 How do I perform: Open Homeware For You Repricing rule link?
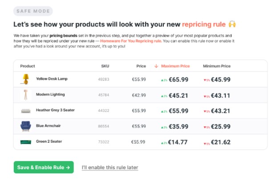(131, 41)
